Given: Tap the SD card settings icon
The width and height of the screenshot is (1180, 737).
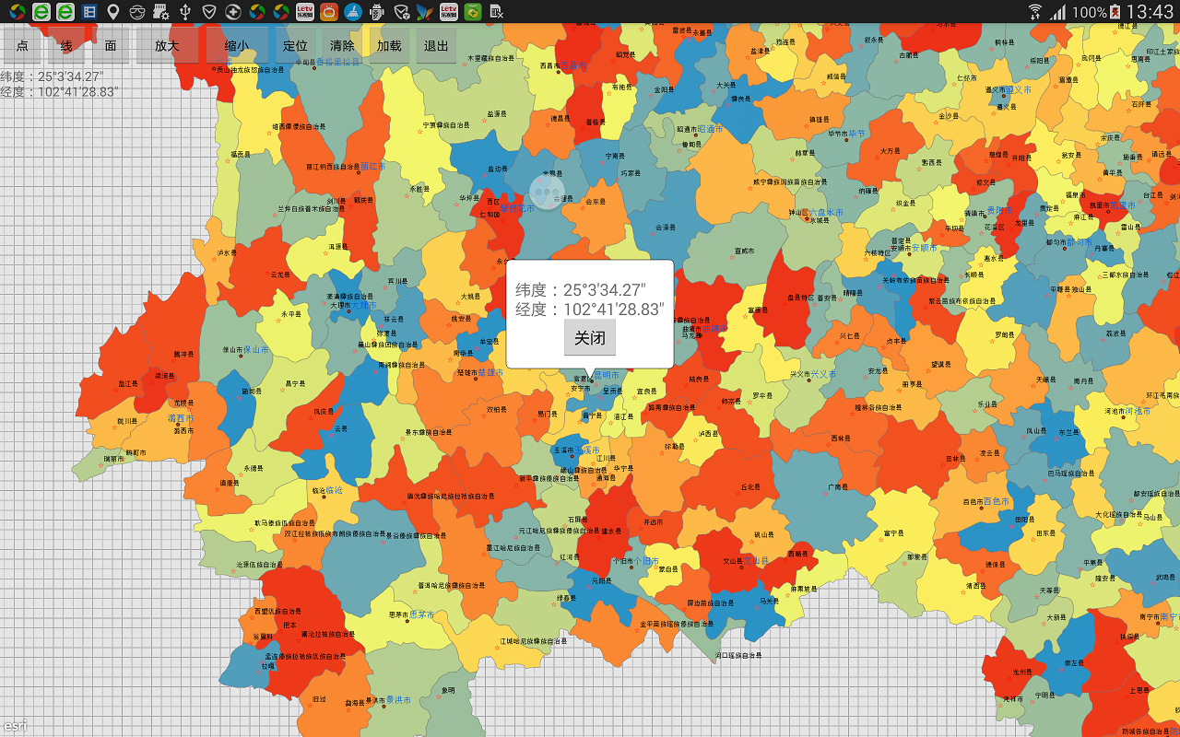Looking at the screenshot, I should pos(161,12).
